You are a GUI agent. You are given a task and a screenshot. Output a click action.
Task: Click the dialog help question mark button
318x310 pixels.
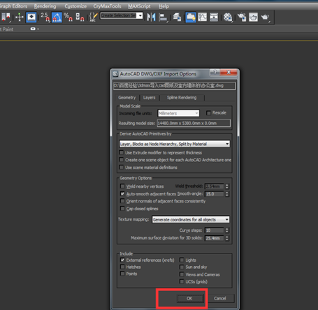tap(215, 72)
